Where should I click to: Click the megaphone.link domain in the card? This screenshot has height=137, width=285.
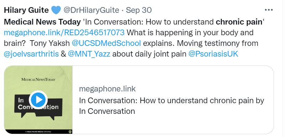[107, 89]
